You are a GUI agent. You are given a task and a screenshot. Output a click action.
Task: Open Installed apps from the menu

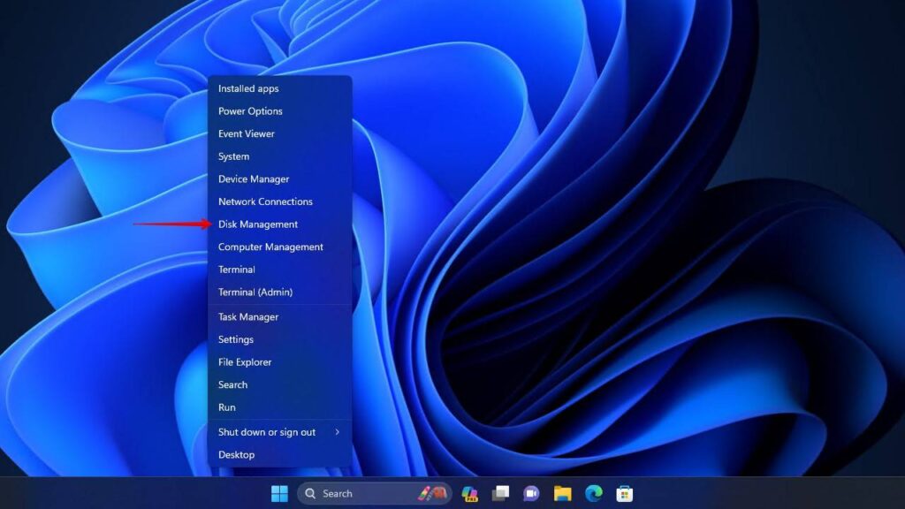280,88
